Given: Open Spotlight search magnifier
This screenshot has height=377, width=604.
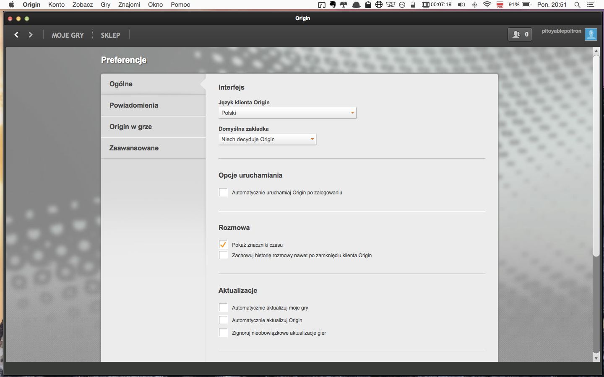Looking at the screenshot, I should click(x=577, y=5).
